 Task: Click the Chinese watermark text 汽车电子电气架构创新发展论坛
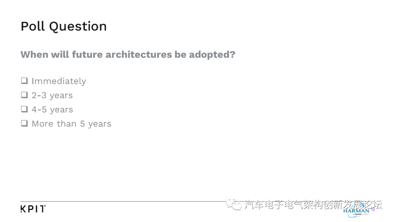click(313, 204)
